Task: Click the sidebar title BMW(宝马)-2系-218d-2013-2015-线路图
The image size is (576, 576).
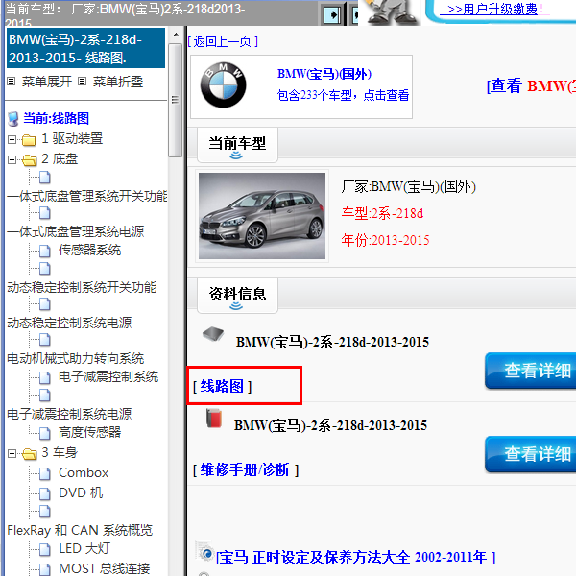Action: (85, 48)
